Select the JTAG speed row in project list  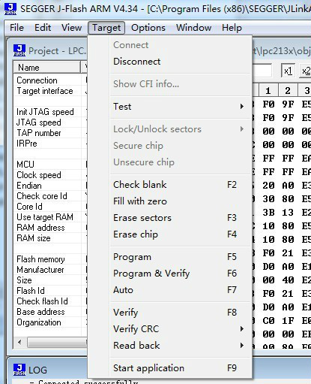[50, 122]
